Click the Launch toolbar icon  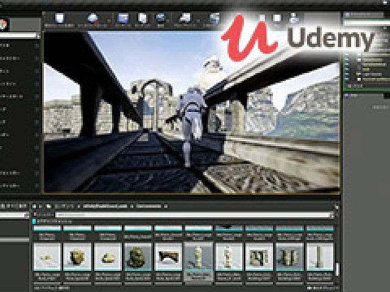pos(294,18)
